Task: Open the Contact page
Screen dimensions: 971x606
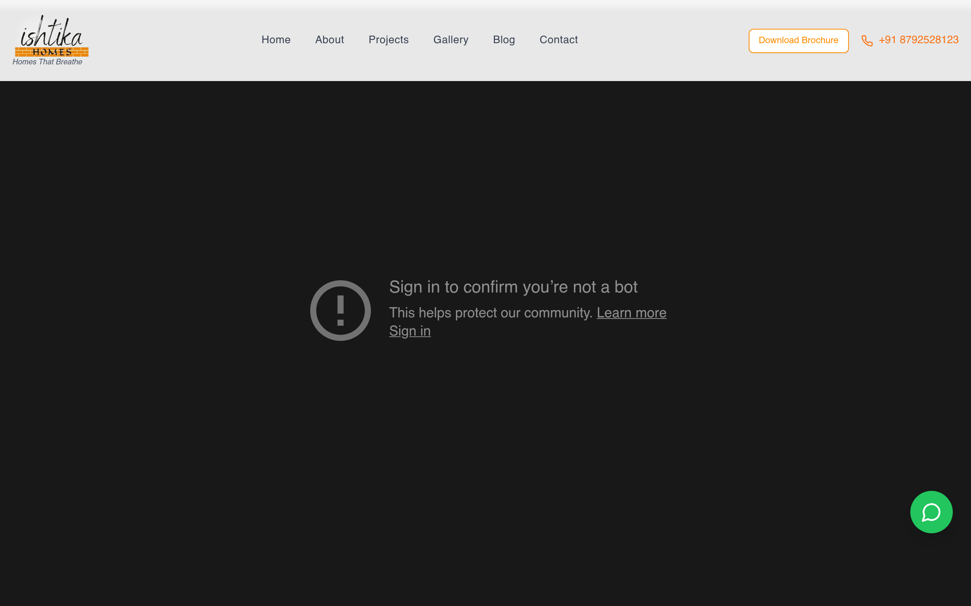Action: (x=559, y=40)
